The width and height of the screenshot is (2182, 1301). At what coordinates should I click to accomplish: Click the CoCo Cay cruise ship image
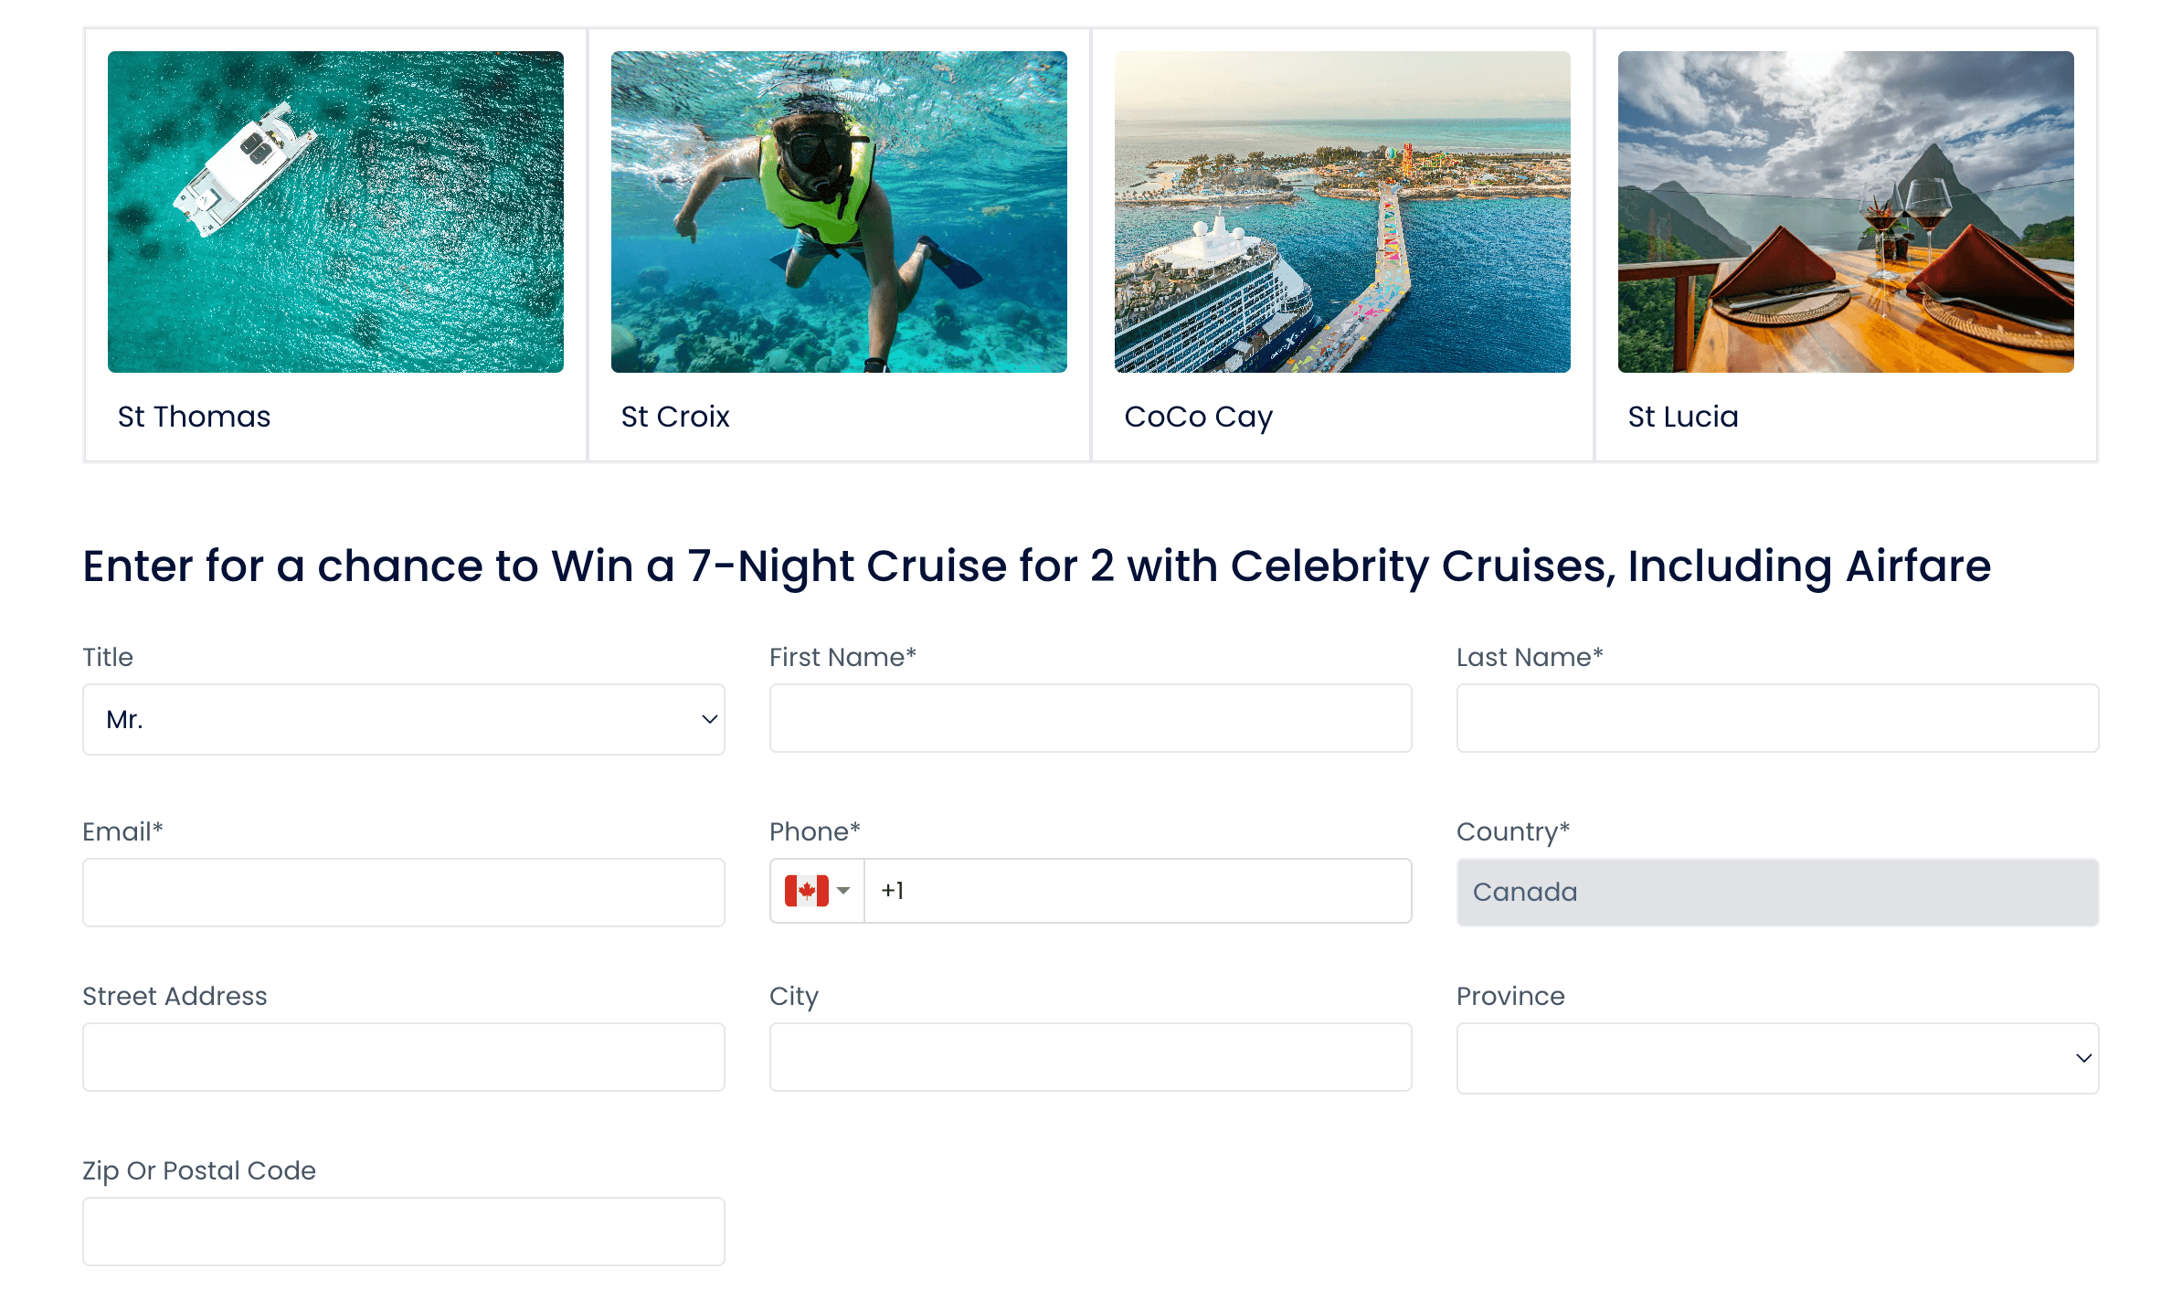click(x=1341, y=214)
